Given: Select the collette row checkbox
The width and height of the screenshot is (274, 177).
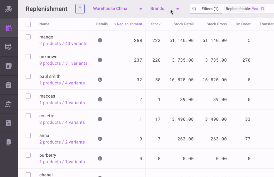Looking at the screenshot, I should 28,116.
